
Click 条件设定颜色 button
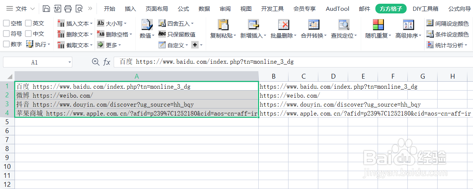click(x=448, y=34)
